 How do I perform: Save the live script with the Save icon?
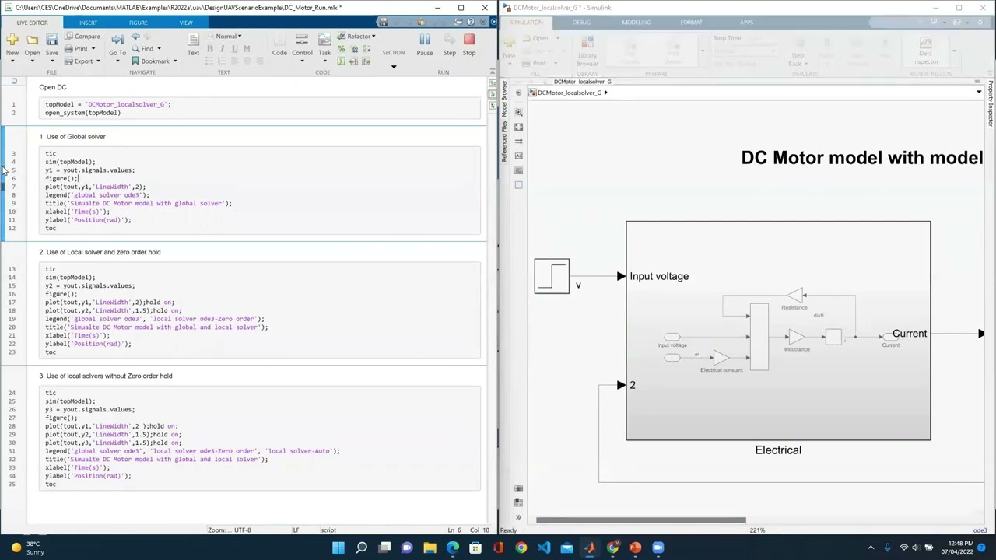tap(51, 40)
